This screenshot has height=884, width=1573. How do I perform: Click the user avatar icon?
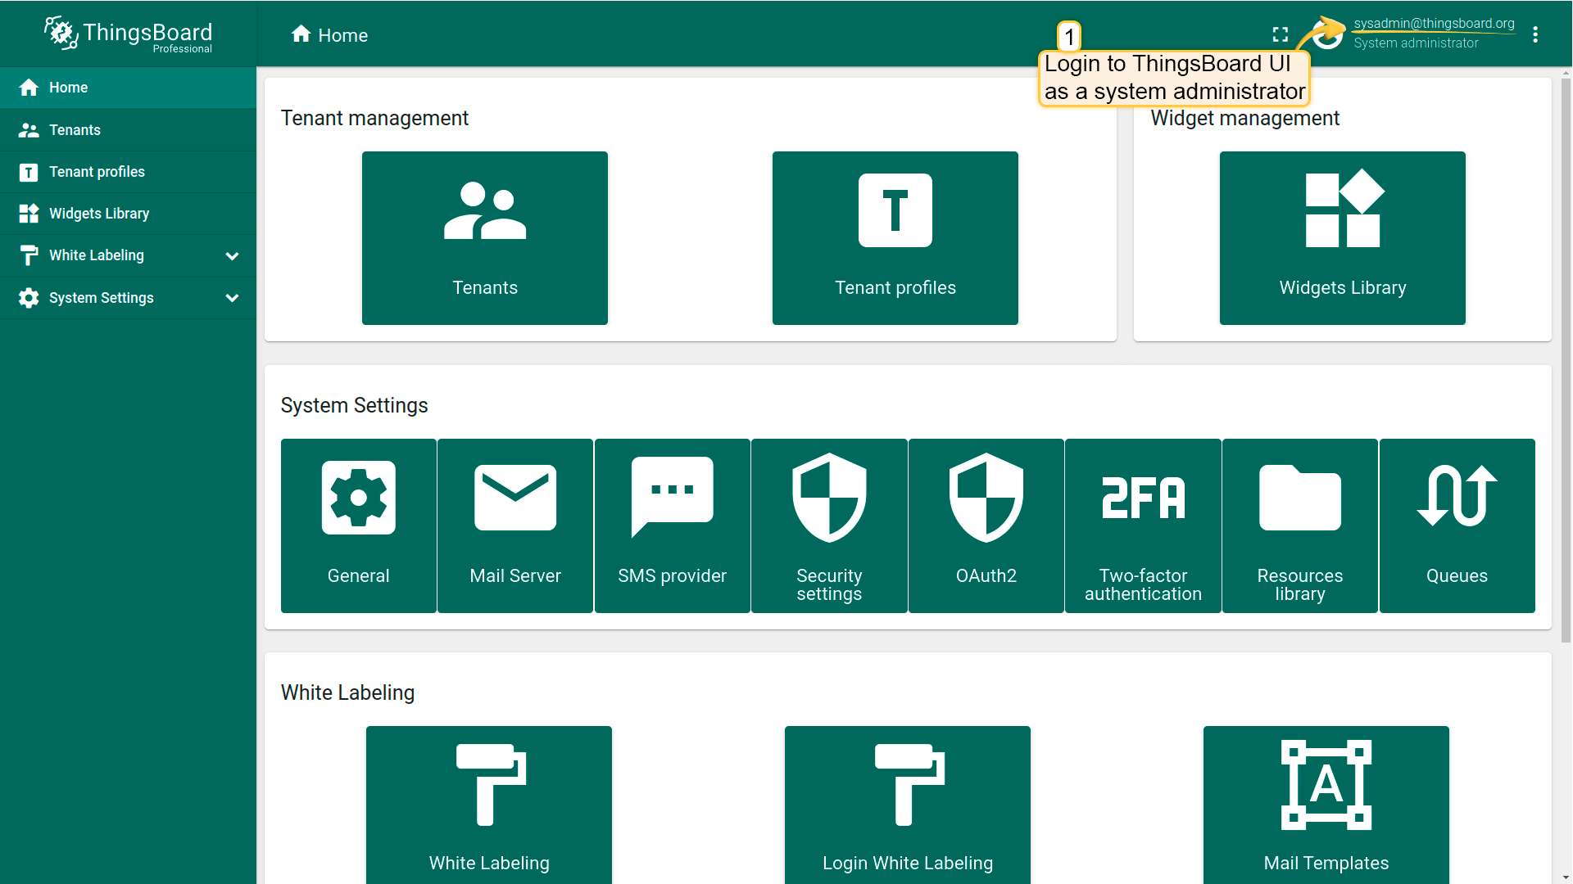(1328, 34)
